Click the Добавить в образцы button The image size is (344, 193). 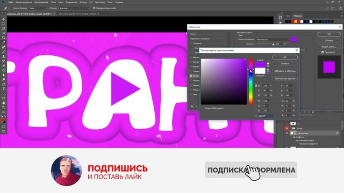pos(285,71)
